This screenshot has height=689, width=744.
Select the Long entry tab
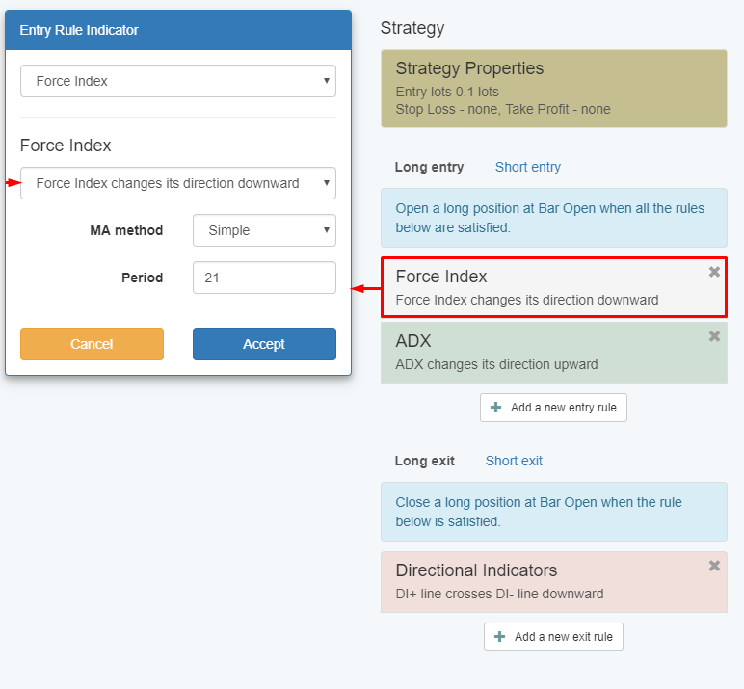[x=429, y=167]
